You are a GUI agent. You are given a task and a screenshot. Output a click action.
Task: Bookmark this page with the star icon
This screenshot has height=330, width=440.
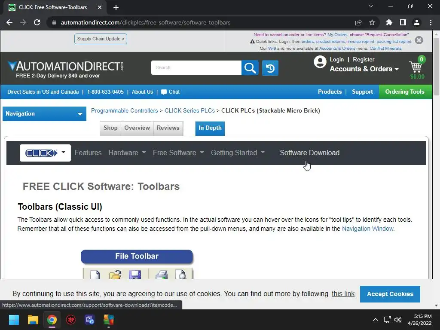pyautogui.click(x=372, y=22)
